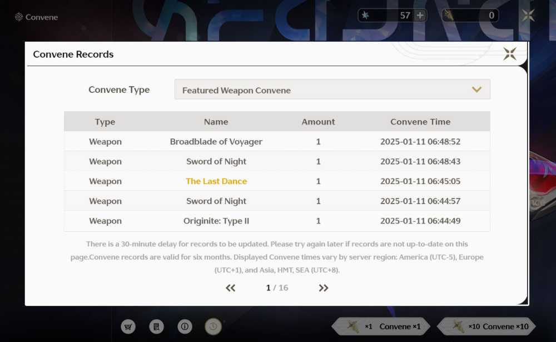The width and height of the screenshot is (556, 342).
Task: Open the convene details list icon
Action: pos(156,326)
